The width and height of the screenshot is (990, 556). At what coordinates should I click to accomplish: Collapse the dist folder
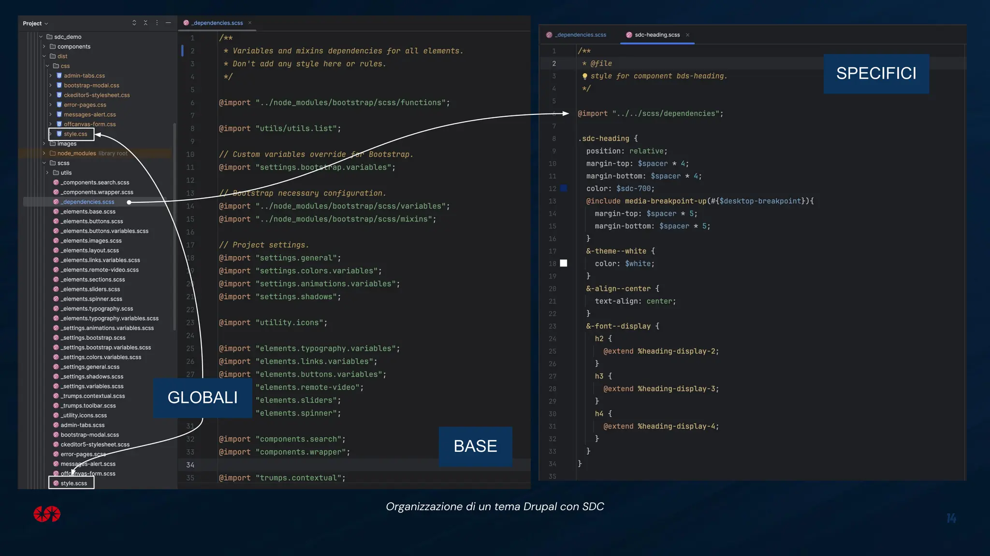[x=44, y=56]
